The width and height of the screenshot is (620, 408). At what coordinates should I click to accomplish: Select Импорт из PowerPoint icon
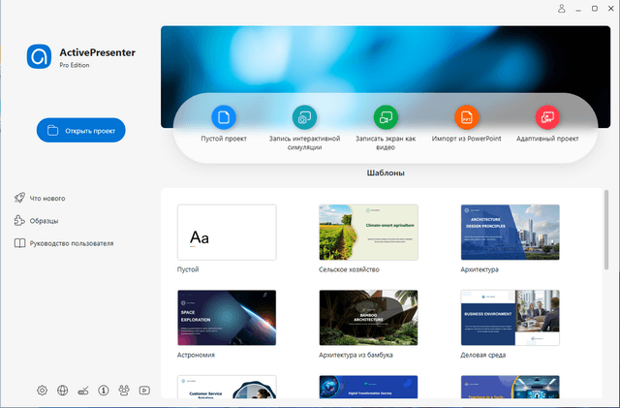pyautogui.click(x=467, y=117)
